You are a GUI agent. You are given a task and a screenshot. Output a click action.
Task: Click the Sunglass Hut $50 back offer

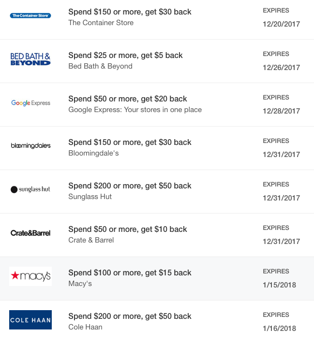point(130,186)
